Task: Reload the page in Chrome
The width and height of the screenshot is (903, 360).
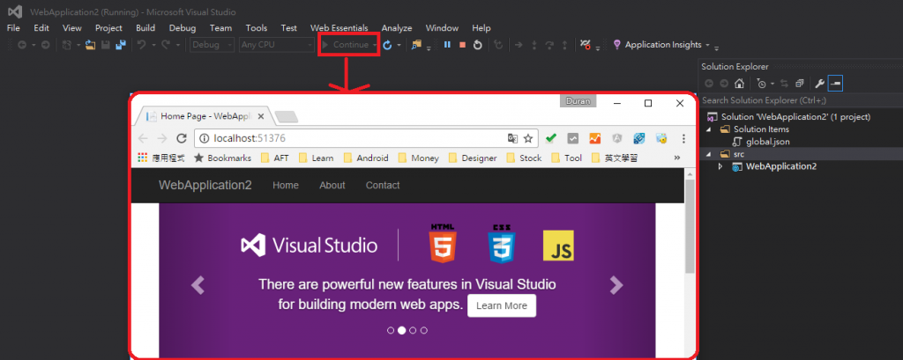Action: pyautogui.click(x=182, y=138)
